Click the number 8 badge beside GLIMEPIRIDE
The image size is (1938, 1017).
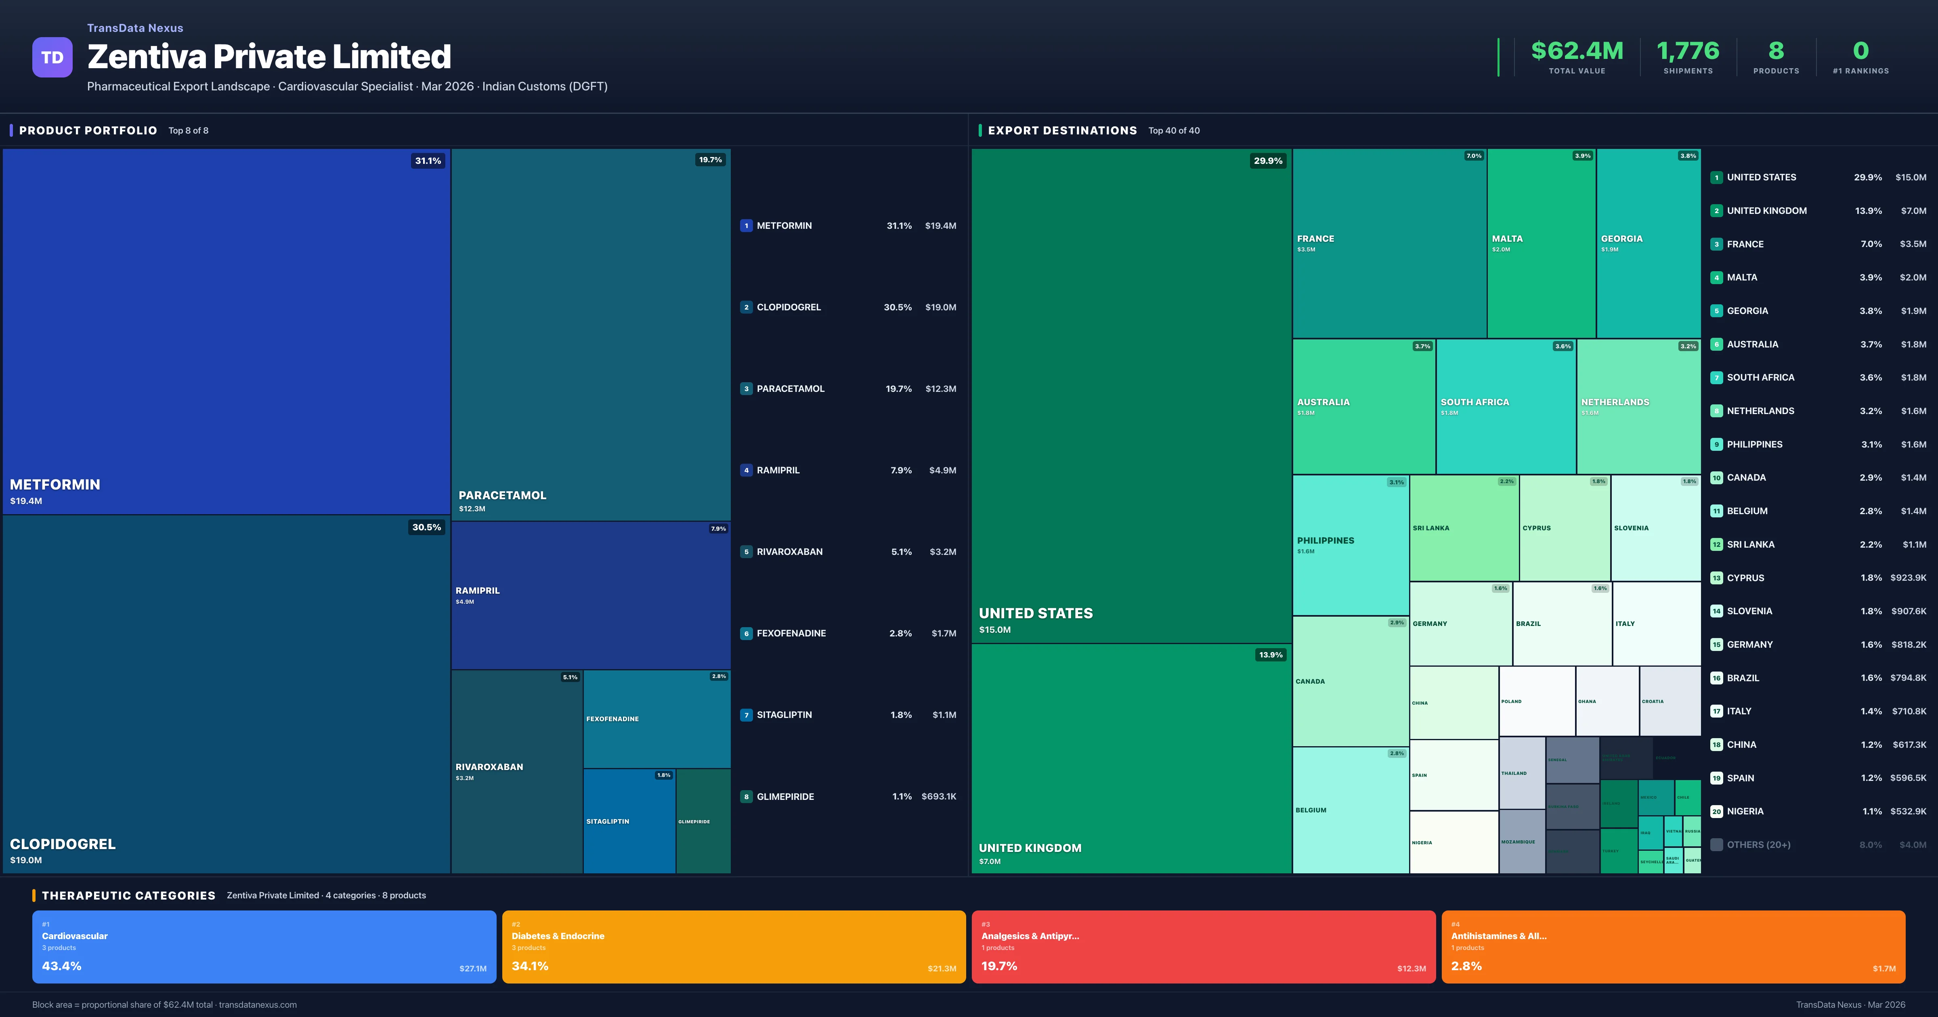[x=746, y=797]
